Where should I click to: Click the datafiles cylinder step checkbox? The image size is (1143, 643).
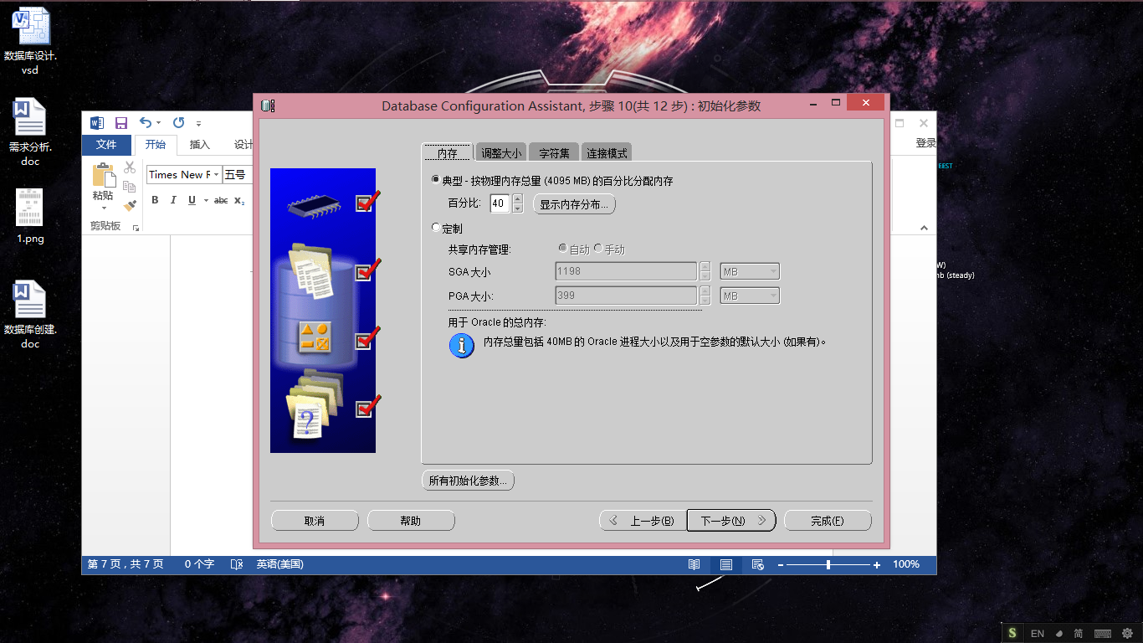click(363, 272)
